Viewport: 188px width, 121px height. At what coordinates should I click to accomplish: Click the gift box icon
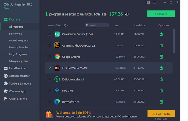pyautogui.click(x=49, y=115)
